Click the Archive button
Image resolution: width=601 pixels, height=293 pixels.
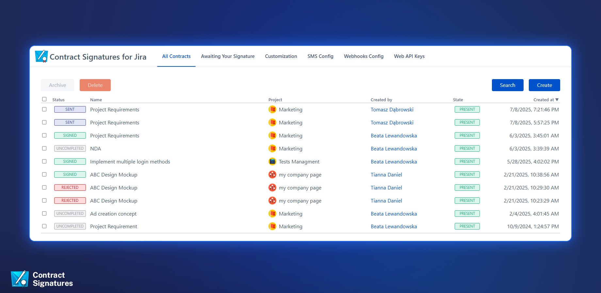[57, 85]
